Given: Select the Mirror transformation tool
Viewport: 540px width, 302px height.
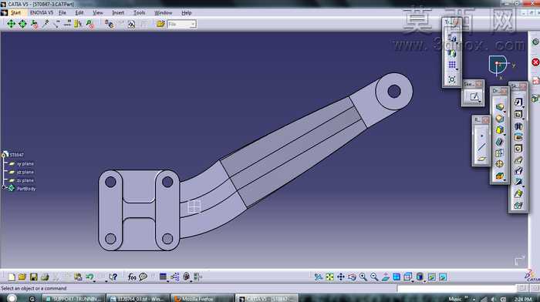Looking at the screenshot, I should tap(452, 53).
